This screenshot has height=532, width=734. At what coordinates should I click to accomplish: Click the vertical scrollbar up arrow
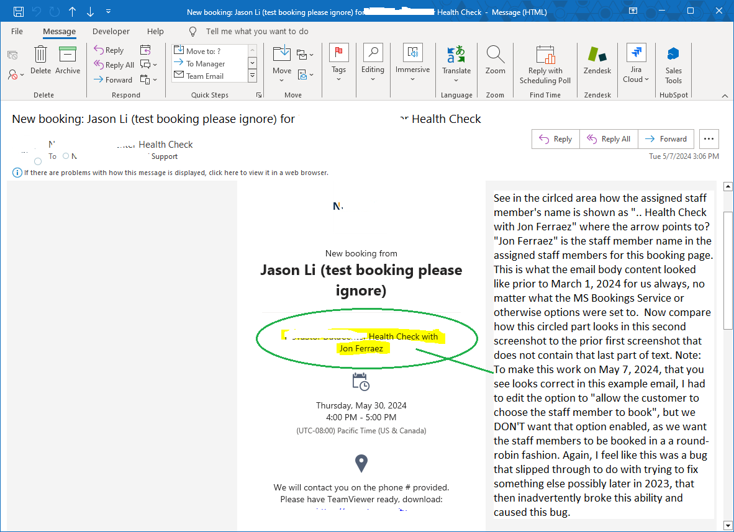(728, 187)
